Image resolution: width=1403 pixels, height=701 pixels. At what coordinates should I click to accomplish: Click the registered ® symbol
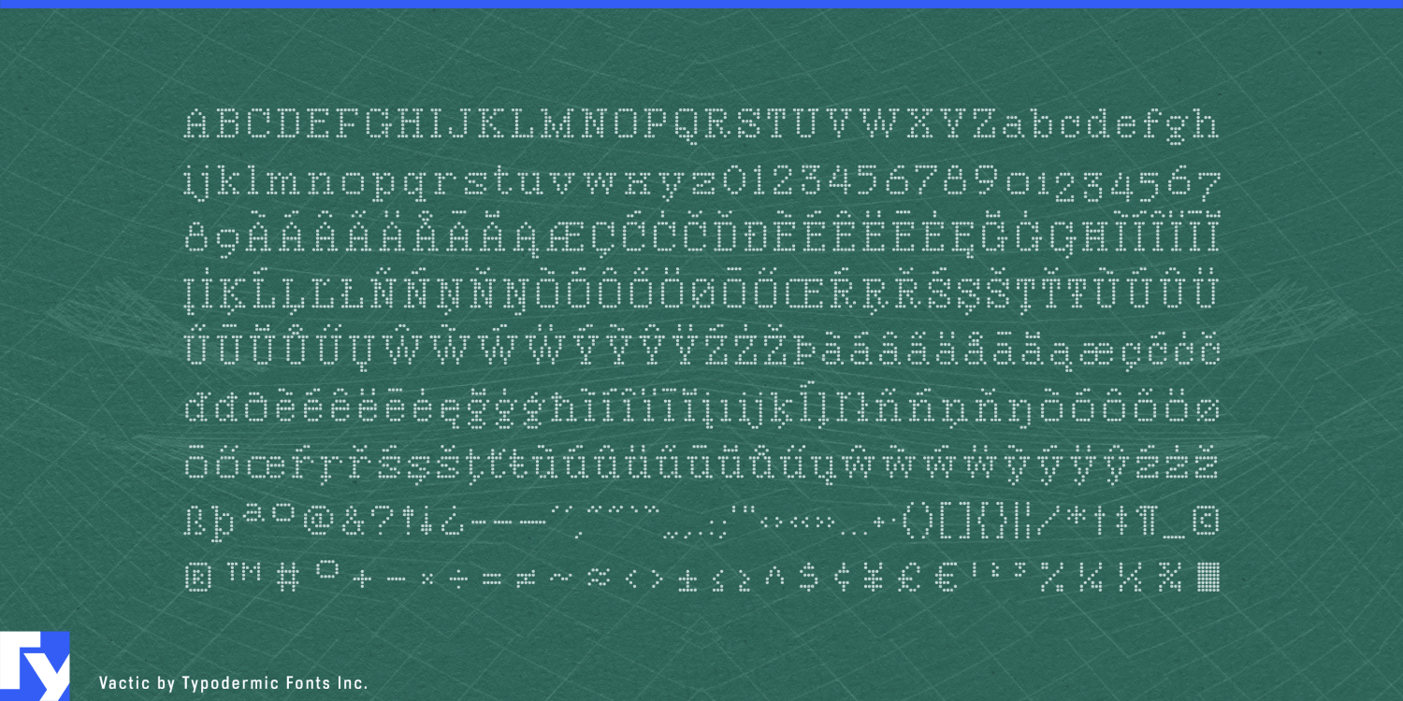(198, 579)
